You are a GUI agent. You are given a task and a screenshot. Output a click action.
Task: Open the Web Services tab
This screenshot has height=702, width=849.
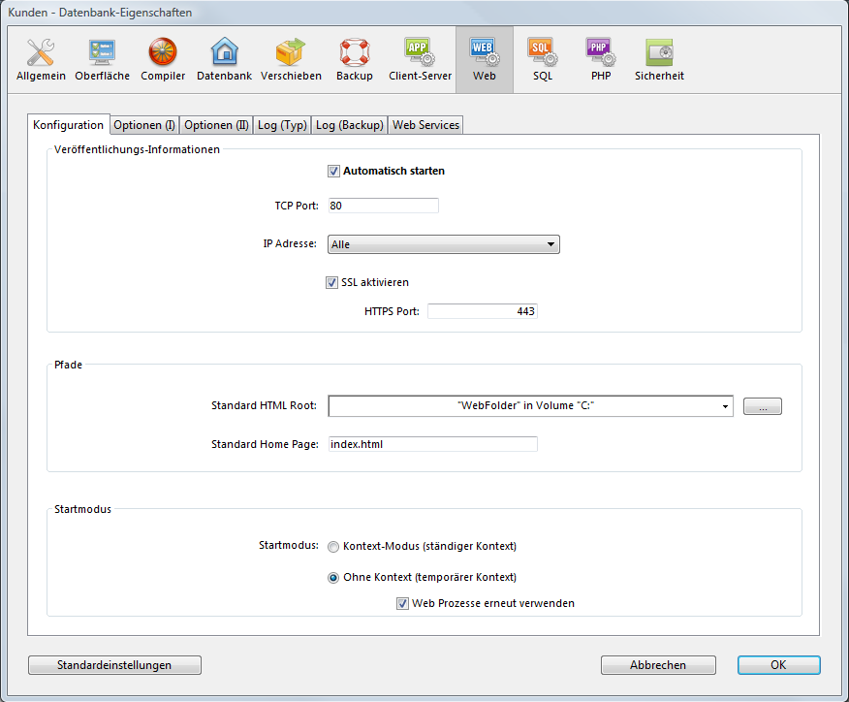(425, 125)
